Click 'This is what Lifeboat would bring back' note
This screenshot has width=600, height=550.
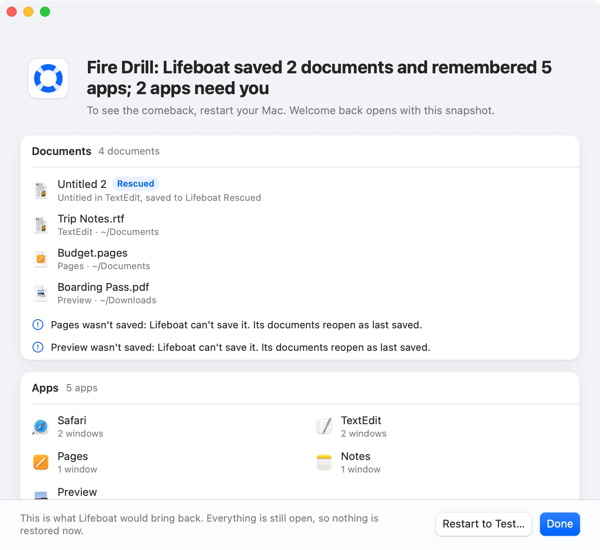[x=199, y=524]
